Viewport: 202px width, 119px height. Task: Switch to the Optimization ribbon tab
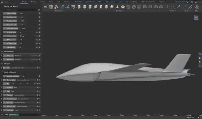click(90, 2)
